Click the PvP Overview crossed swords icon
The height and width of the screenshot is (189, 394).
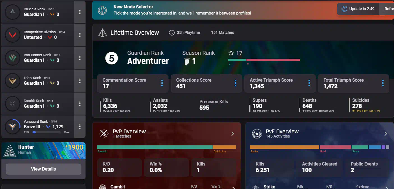(x=104, y=134)
